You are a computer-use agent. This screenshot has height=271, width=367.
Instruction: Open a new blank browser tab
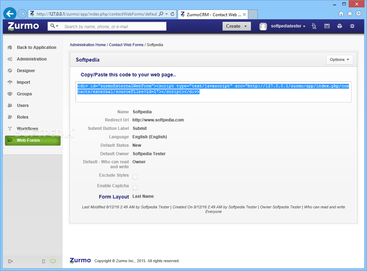(x=253, y=14)
